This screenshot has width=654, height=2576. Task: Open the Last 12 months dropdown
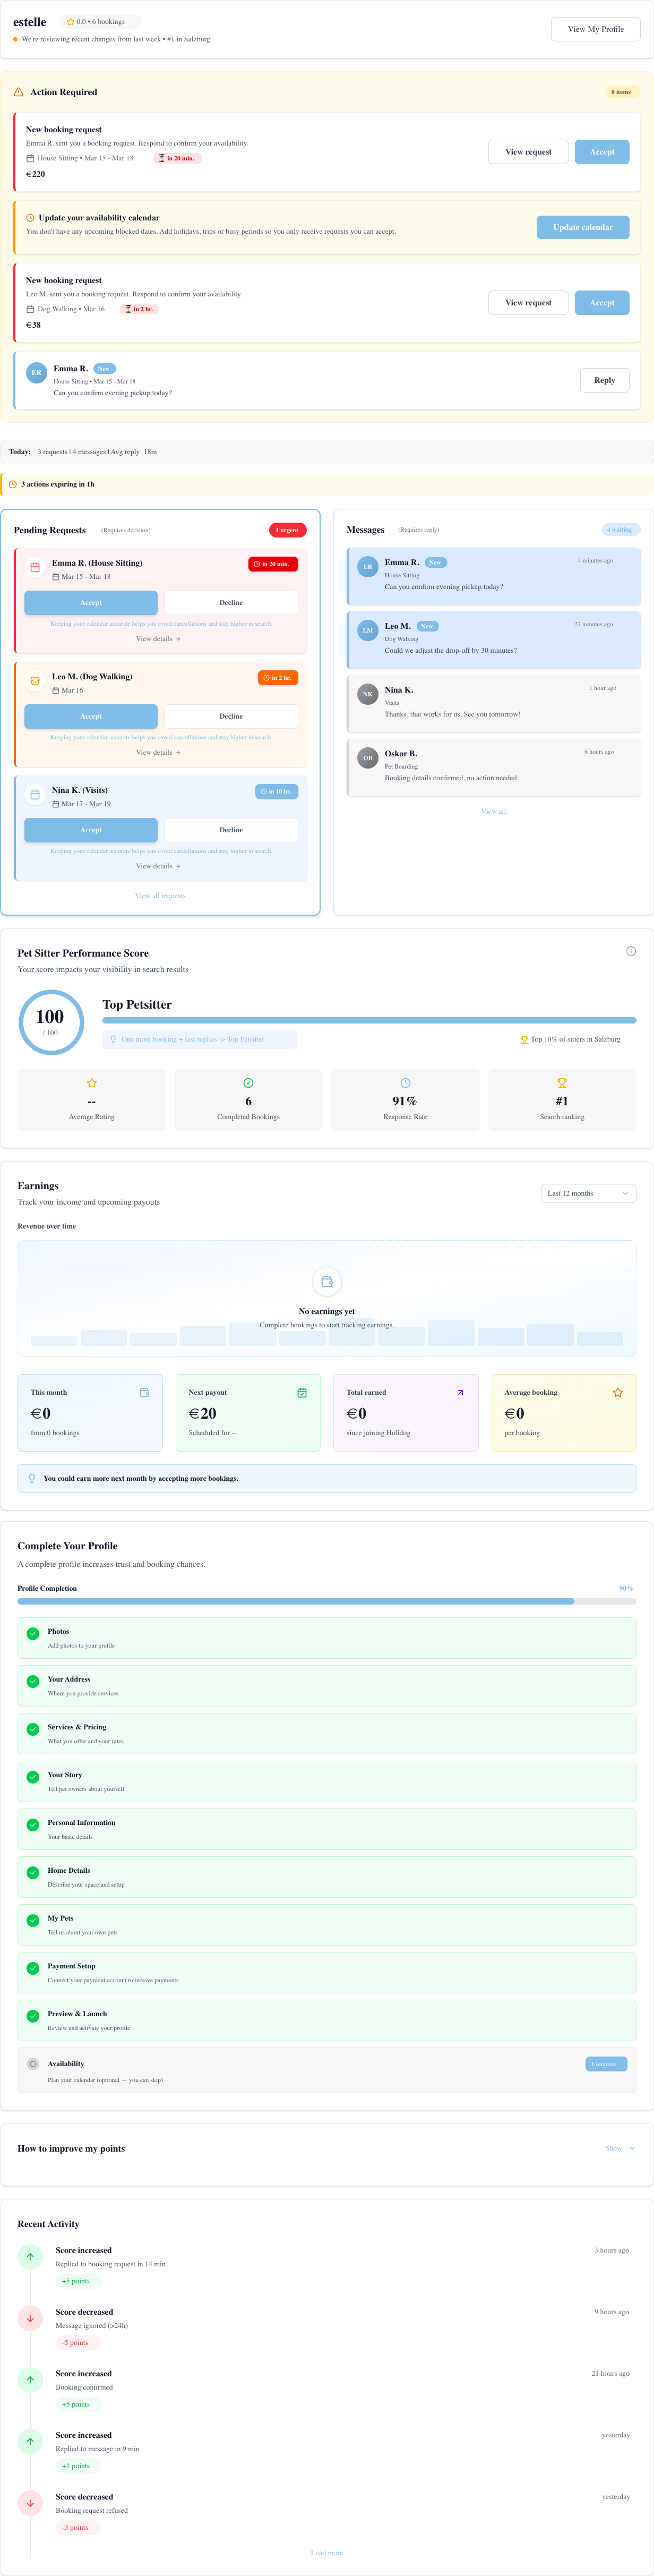click(x=589, y=1194)
